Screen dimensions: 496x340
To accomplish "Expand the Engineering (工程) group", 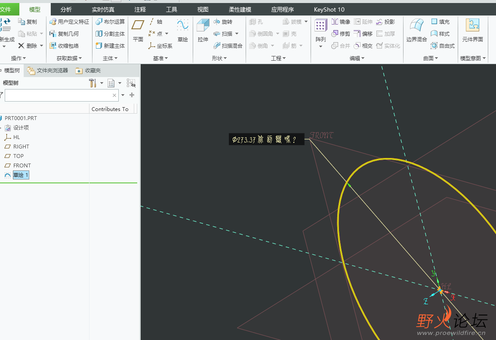I will point(278,58).
